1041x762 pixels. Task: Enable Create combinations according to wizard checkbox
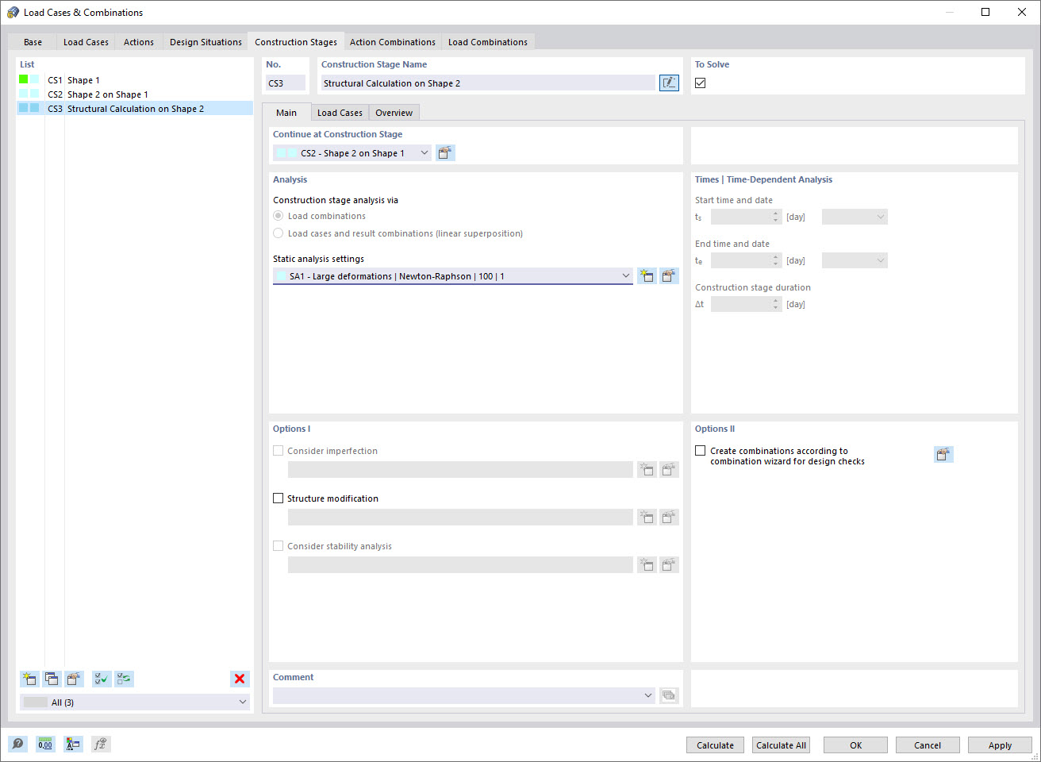tap(700, 451)
